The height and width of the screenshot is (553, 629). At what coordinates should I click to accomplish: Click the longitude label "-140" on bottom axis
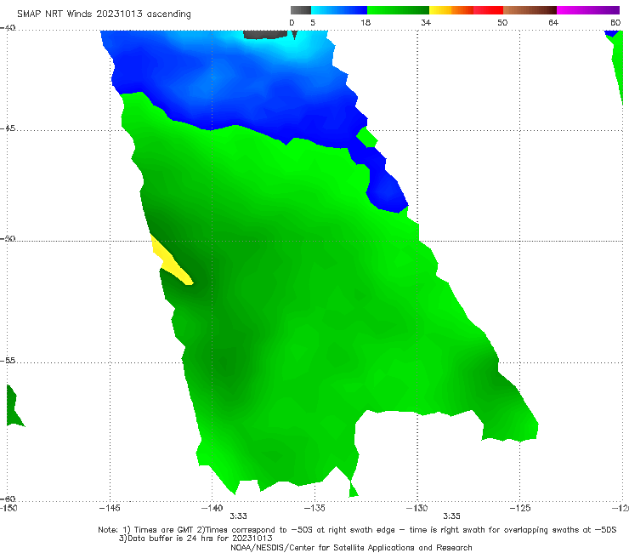[x=212, y=508]
